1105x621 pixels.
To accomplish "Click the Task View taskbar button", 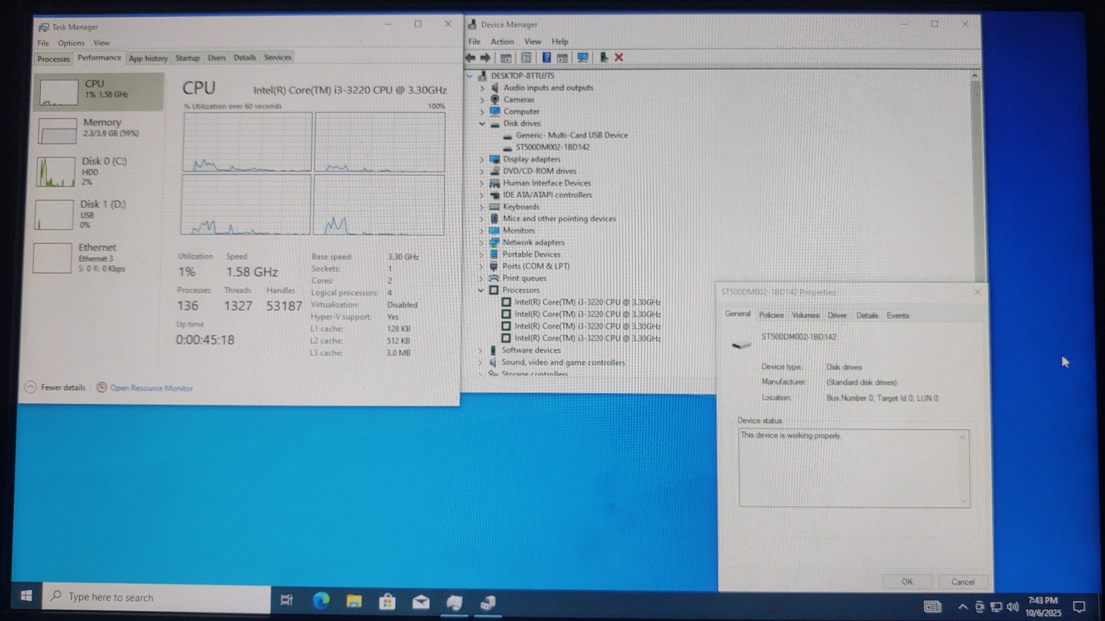I will point(287,600).
